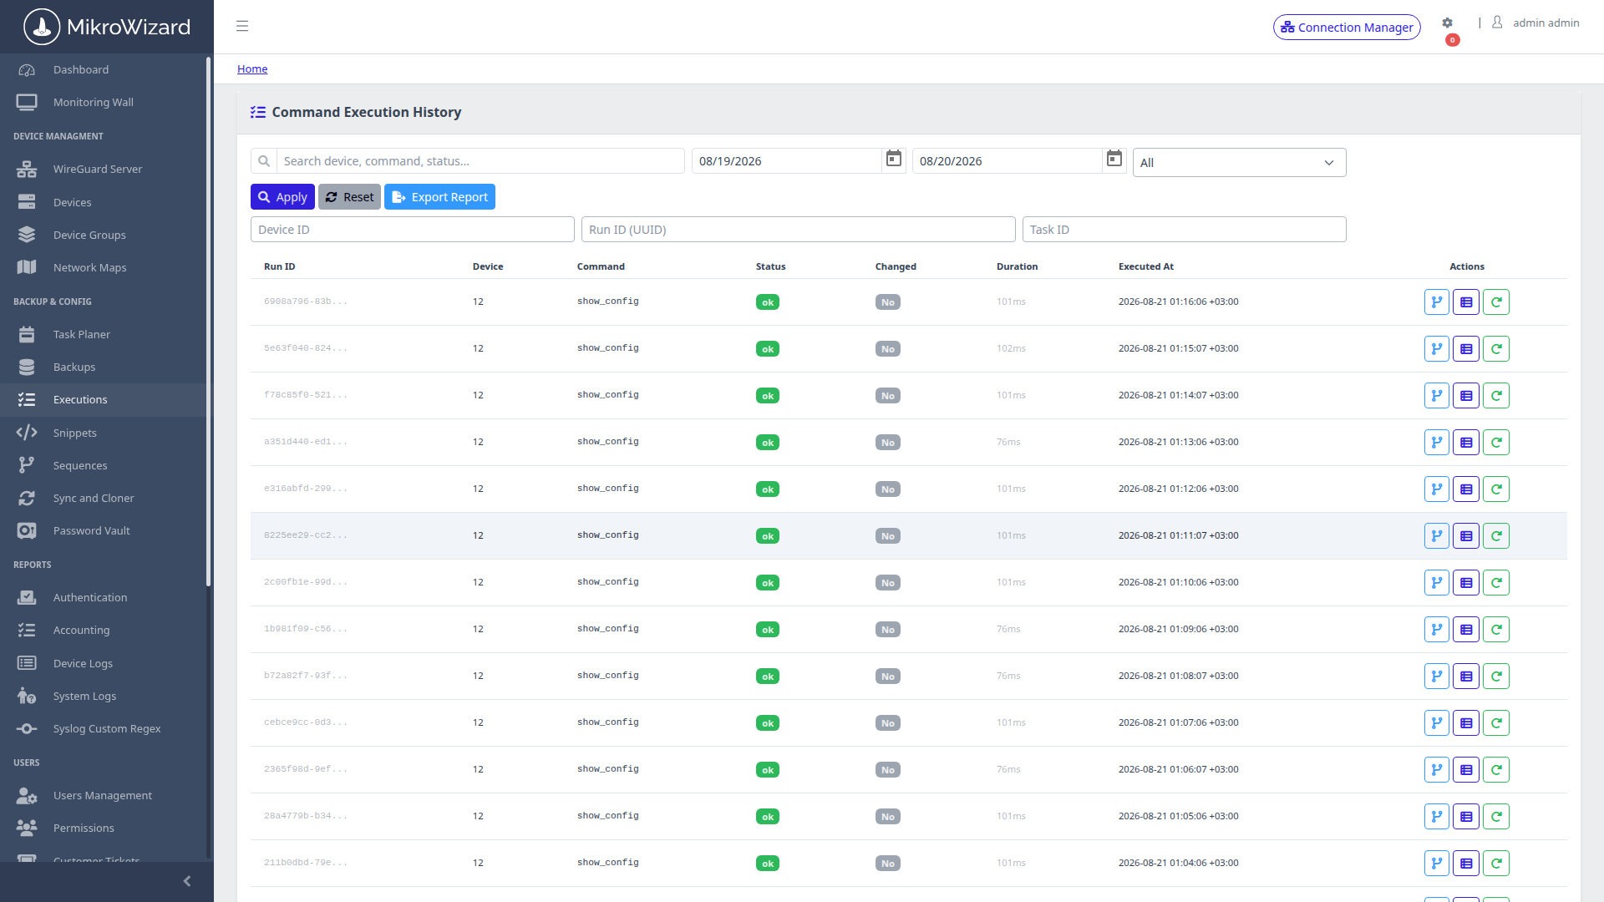This screenshot has height=902, width=1604.
Task: View details list icon for run f78c85f0
Action: [x=1466, y=396]
